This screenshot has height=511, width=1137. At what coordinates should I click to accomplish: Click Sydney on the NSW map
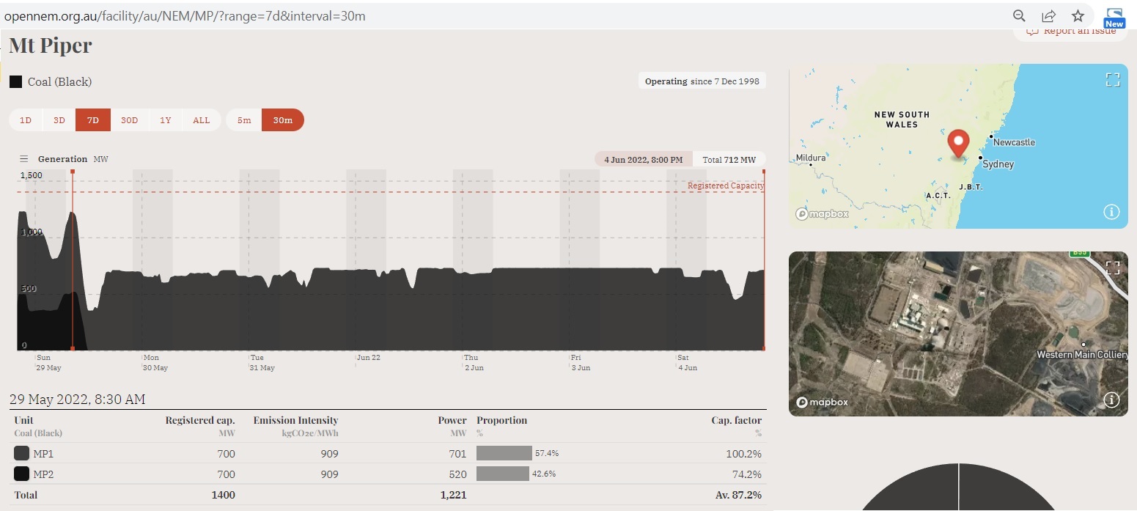coord(998,163)
